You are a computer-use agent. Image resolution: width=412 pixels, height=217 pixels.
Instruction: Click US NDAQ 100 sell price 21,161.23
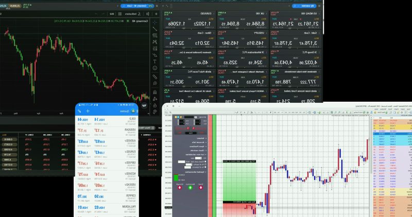pyautogui.click(x=308, y=24)
